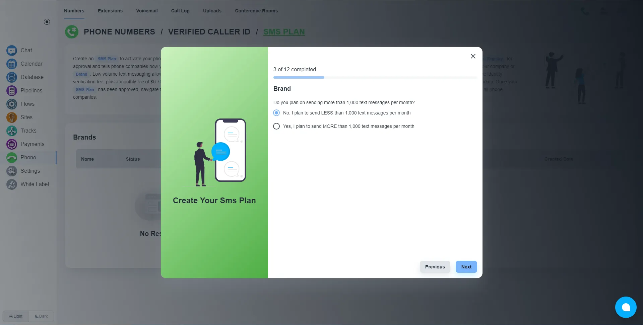This screenshot has width=643, height=325.
Task: Click the Brand heading in dialog
Action: [x=282, y=89]
